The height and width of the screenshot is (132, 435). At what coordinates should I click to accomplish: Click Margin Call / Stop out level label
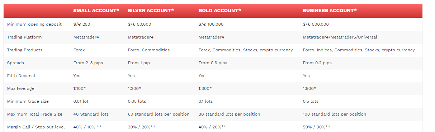pos(36,127)
